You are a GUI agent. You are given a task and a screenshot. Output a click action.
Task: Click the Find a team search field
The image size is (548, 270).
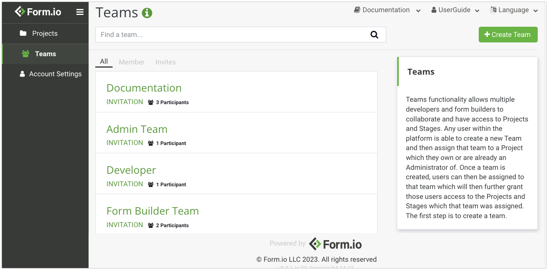[232, 35]
